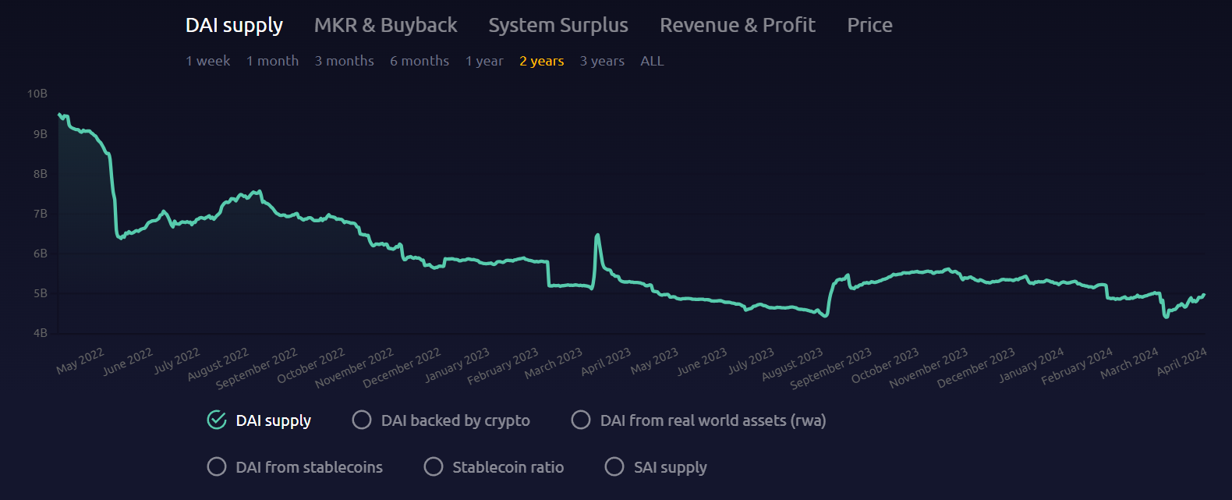Show ALL time data
Screen dimensions: 1232x500
click(x=652, y=61)
